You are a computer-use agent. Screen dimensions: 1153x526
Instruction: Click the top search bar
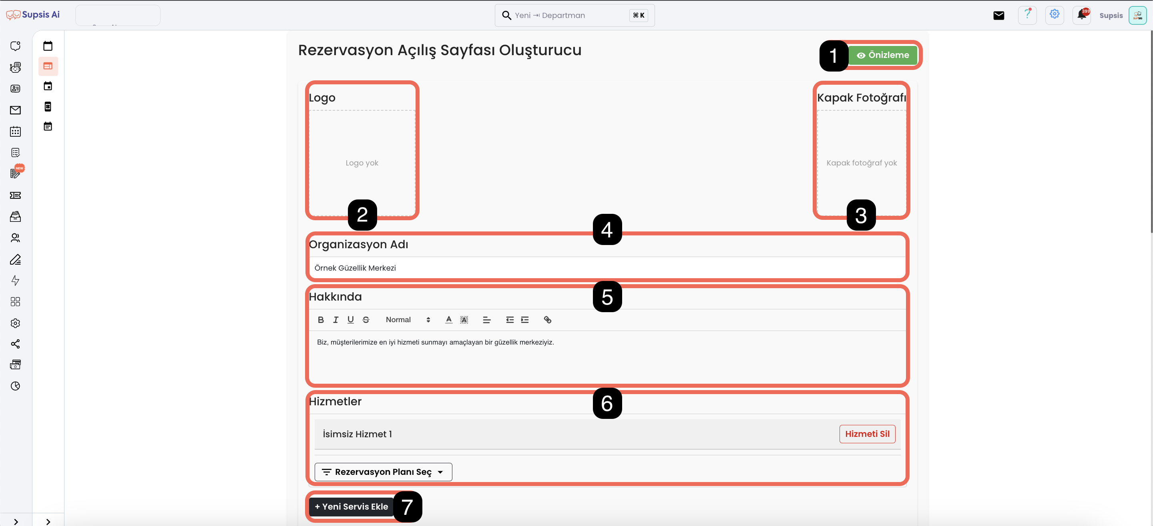pos(574,15)
